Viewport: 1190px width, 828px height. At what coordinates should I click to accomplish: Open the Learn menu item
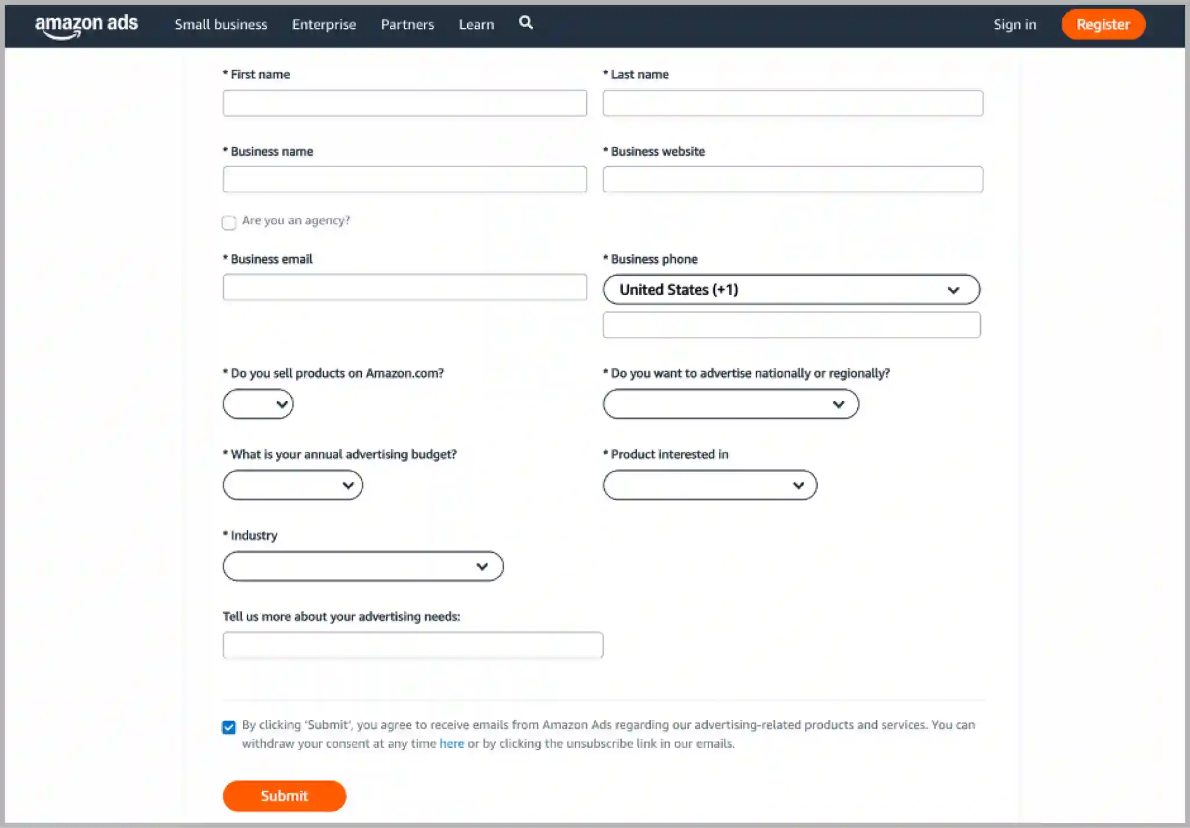click(x=476, y=24)
